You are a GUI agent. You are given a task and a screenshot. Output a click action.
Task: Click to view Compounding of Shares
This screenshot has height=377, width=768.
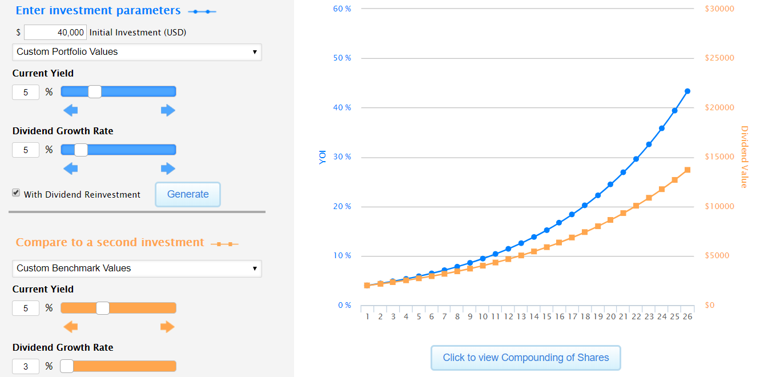click(x=525, y=358)
